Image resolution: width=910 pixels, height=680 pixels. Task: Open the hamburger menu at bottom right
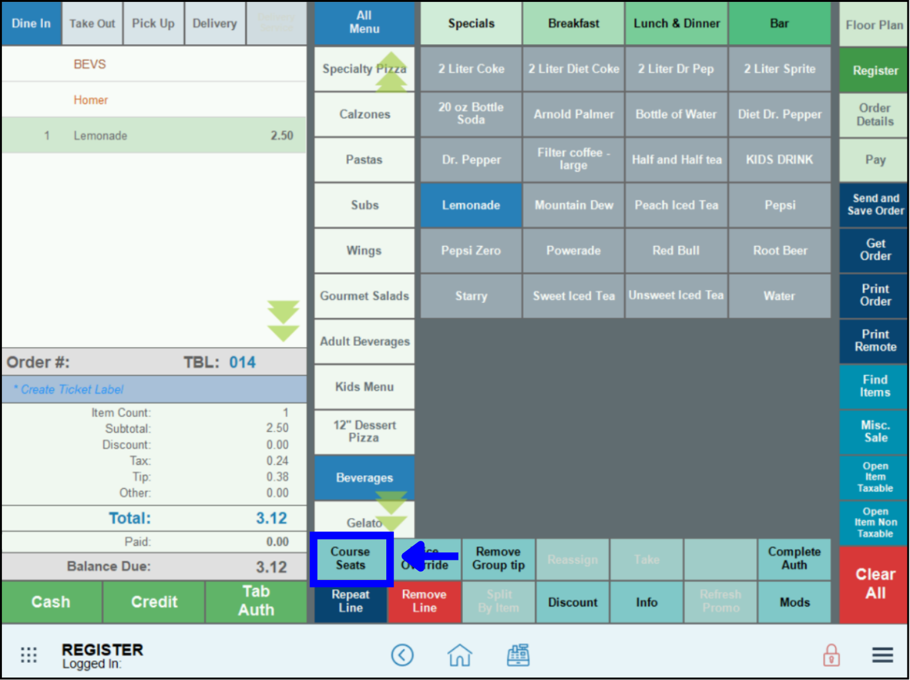click(882, 655)
